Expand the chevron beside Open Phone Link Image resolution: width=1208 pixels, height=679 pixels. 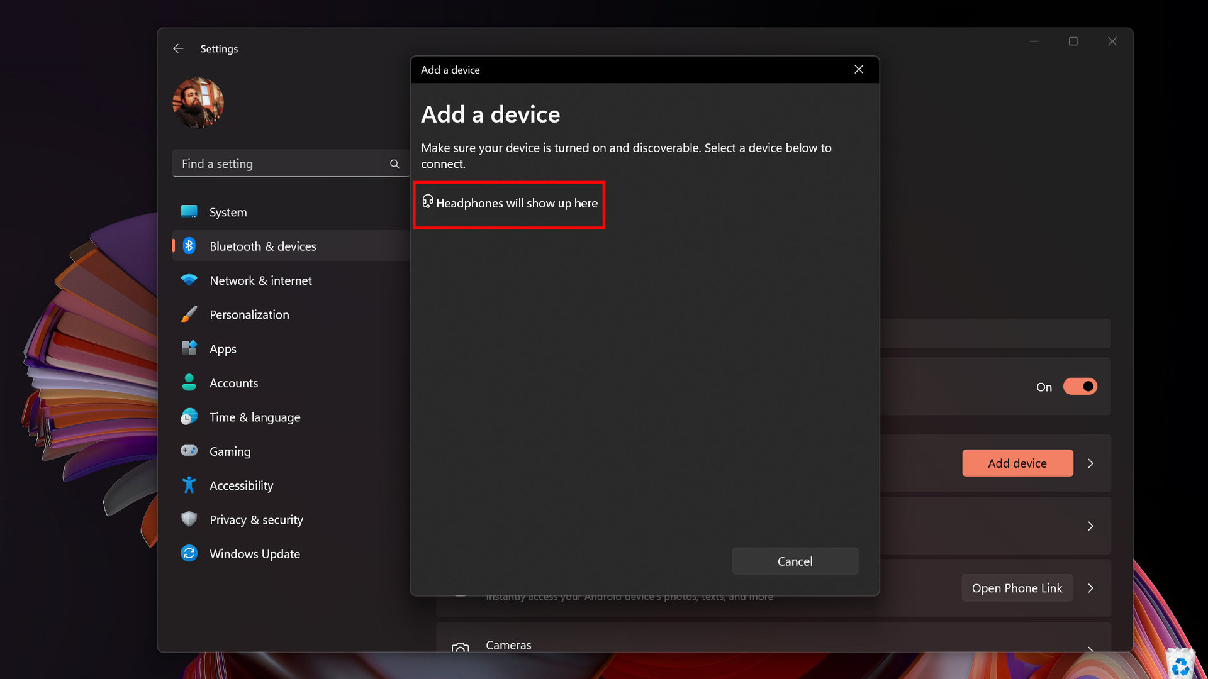(1090, 588)
